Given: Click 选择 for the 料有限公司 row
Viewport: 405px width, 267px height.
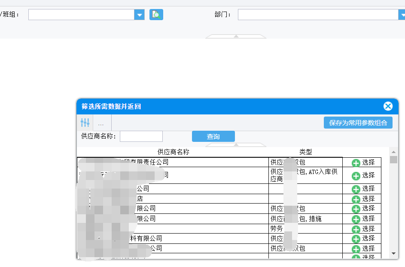Looking at the screenshot, I should pyautogui.click(x=363, y=238).
